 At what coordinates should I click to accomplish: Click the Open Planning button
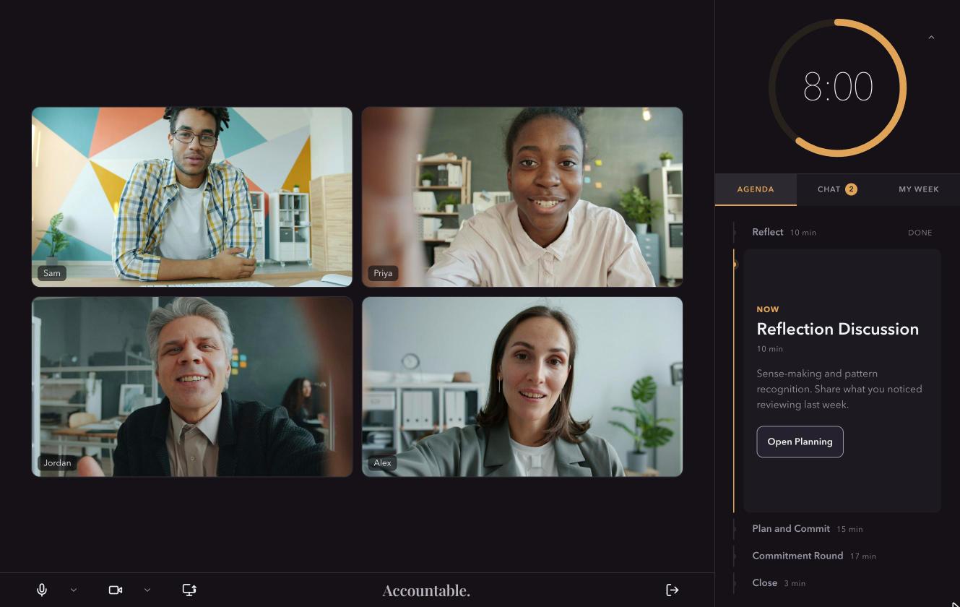[800, 442]
